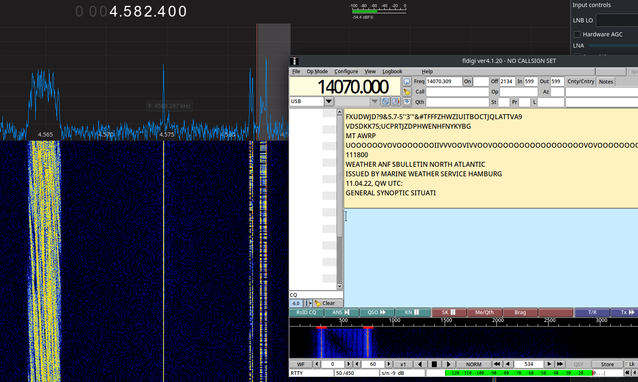The height and width of the screenshot is (382, 638).
Task: Toggle the On time button
Action: 467,82
